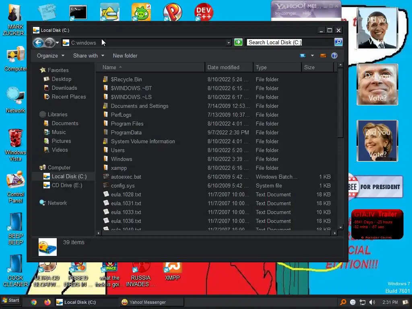
Task: Sort by the Type column header
Action: point(277,67)
